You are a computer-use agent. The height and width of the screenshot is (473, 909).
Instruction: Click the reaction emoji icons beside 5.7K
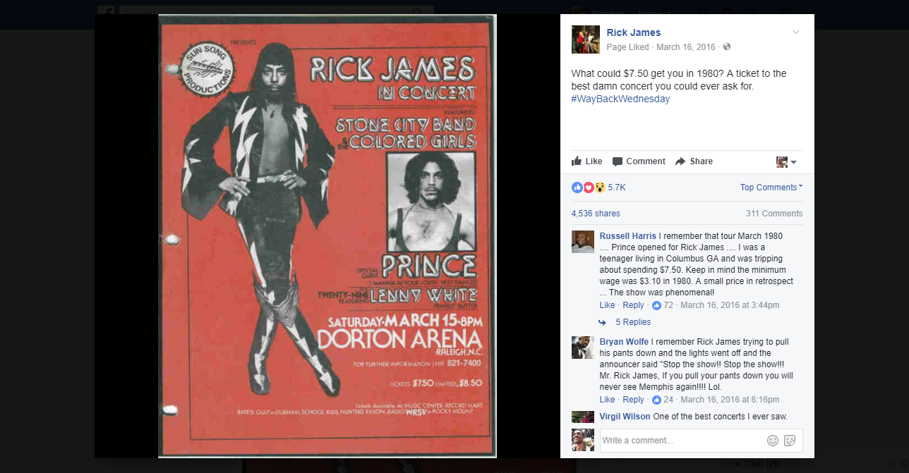coord(589,188)
